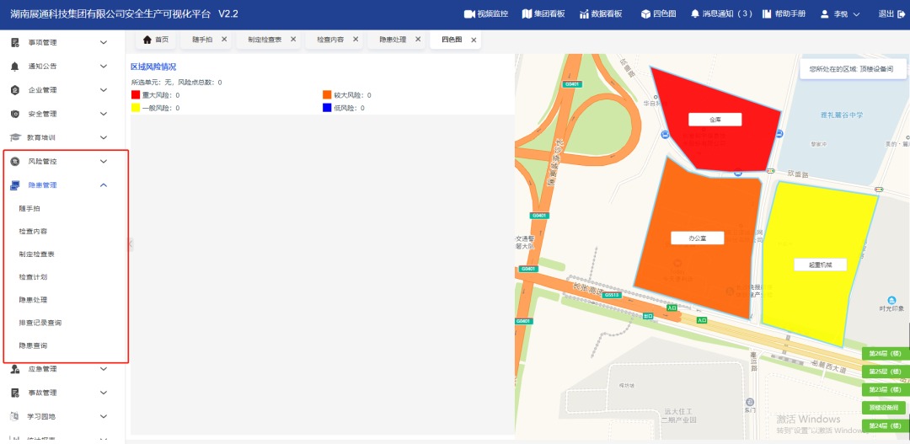Open 检查内容 in the sidebar submenu
The height and width of the screenshot is (444, 910).
tap(33, 231)
